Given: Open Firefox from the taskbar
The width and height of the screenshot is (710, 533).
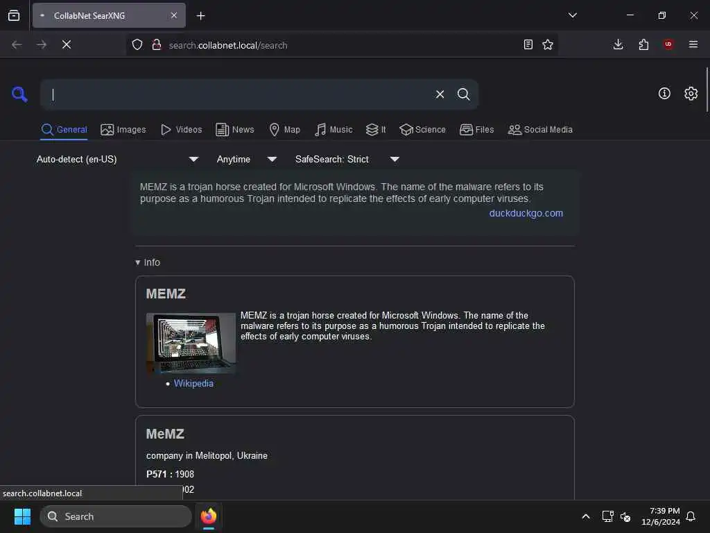Looking at the screenshot, I should [208, 516].
